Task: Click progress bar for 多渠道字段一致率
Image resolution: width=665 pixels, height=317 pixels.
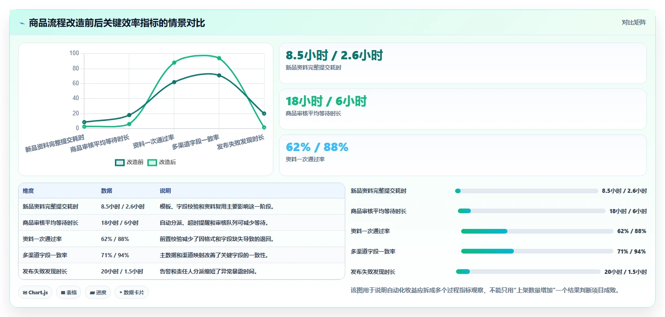Action: click(x=537, y=251)
